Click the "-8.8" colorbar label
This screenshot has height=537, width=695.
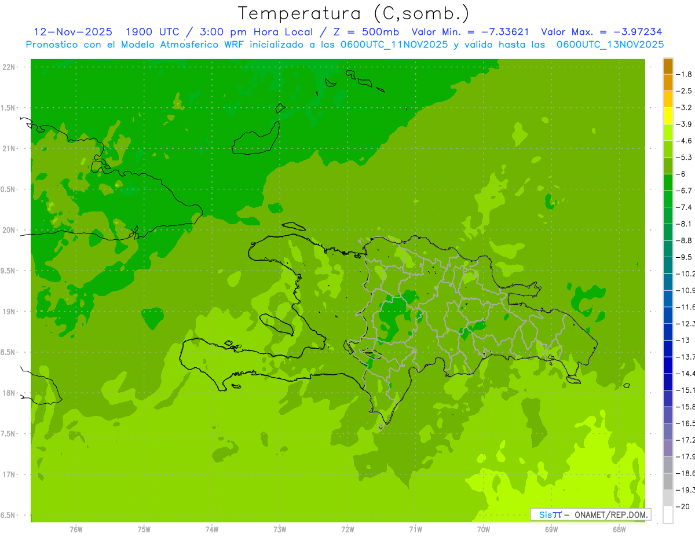pyautogui.click(x=685, y=240)
